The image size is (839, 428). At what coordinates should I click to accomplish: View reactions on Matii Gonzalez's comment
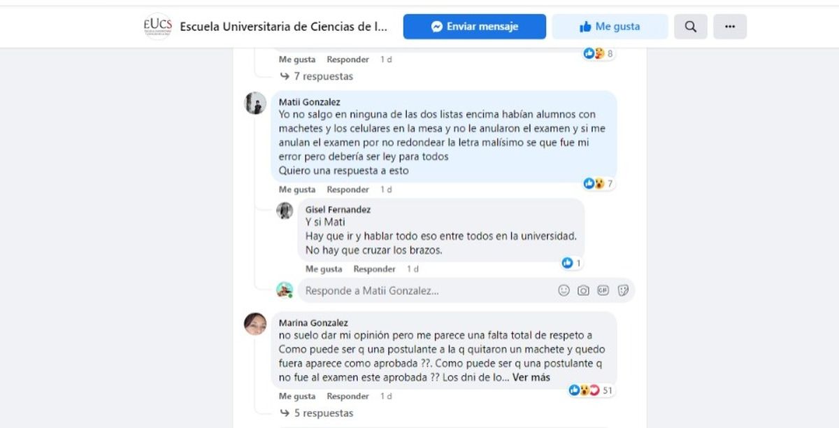tap(599, 183)
